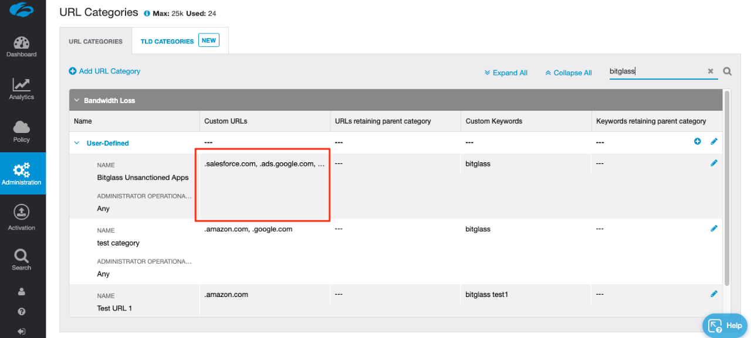Open the Activation page

(x=22, y=217)
